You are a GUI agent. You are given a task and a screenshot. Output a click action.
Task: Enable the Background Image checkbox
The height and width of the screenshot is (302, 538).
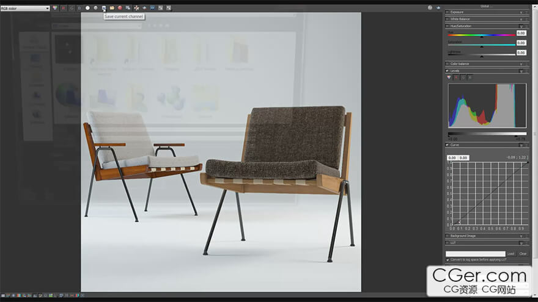click(x=447, y=236)
